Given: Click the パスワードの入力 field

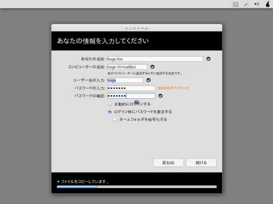Looking at the screenshot, I should point(131,88).
